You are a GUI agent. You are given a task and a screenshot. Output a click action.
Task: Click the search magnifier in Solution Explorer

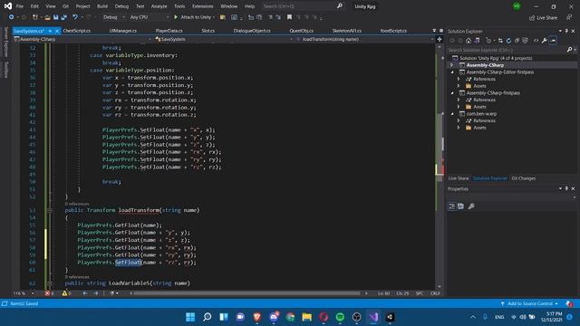point(569,50)
